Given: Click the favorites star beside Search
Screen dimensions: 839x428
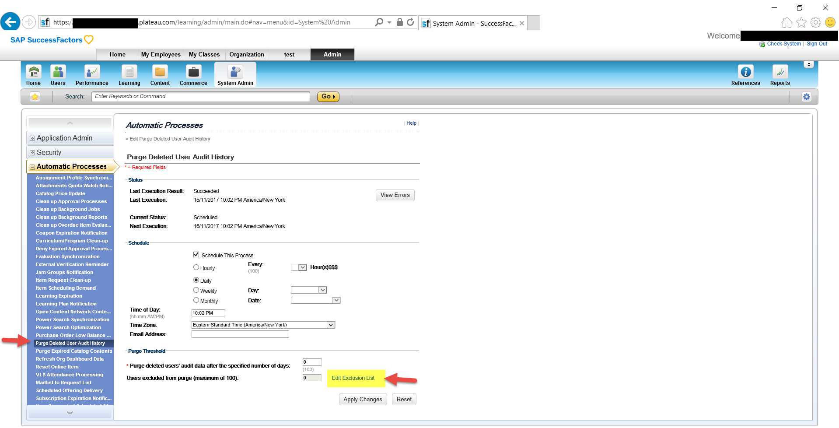Looking at the screenshot, I should pos(35,97).
